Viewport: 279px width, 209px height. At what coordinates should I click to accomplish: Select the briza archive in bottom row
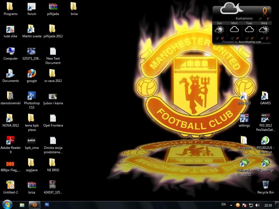32,185
